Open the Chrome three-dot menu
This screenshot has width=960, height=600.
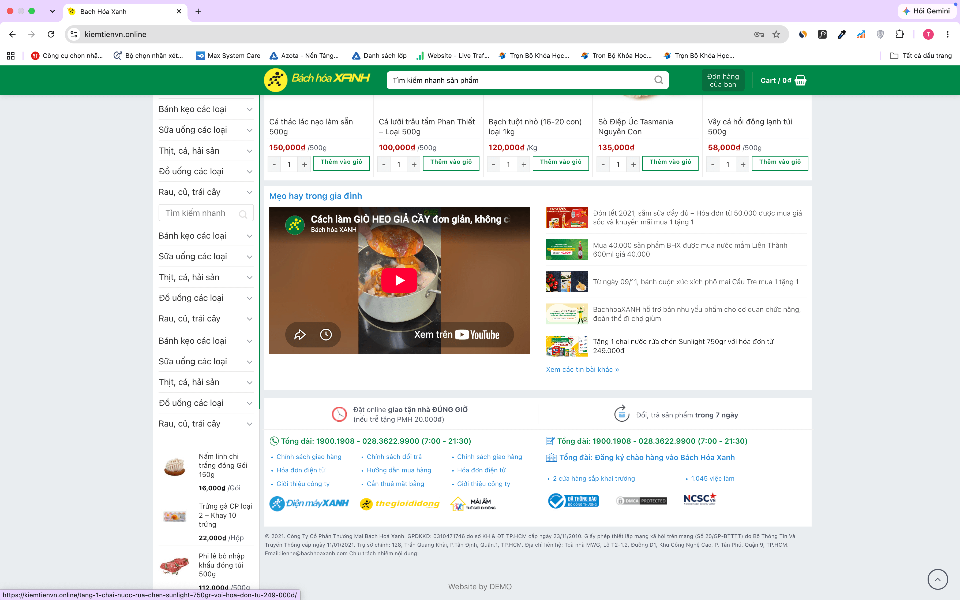947,35
